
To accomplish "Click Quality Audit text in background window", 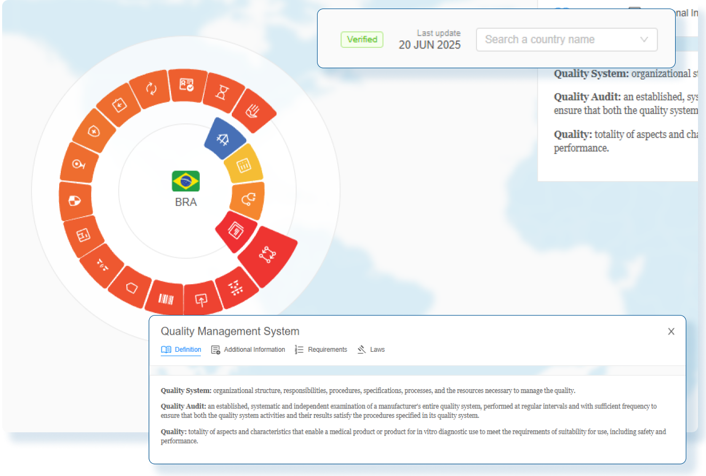I will [626, 103].
